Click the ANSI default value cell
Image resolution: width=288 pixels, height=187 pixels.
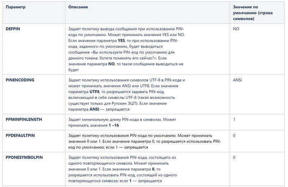point(237,79)
